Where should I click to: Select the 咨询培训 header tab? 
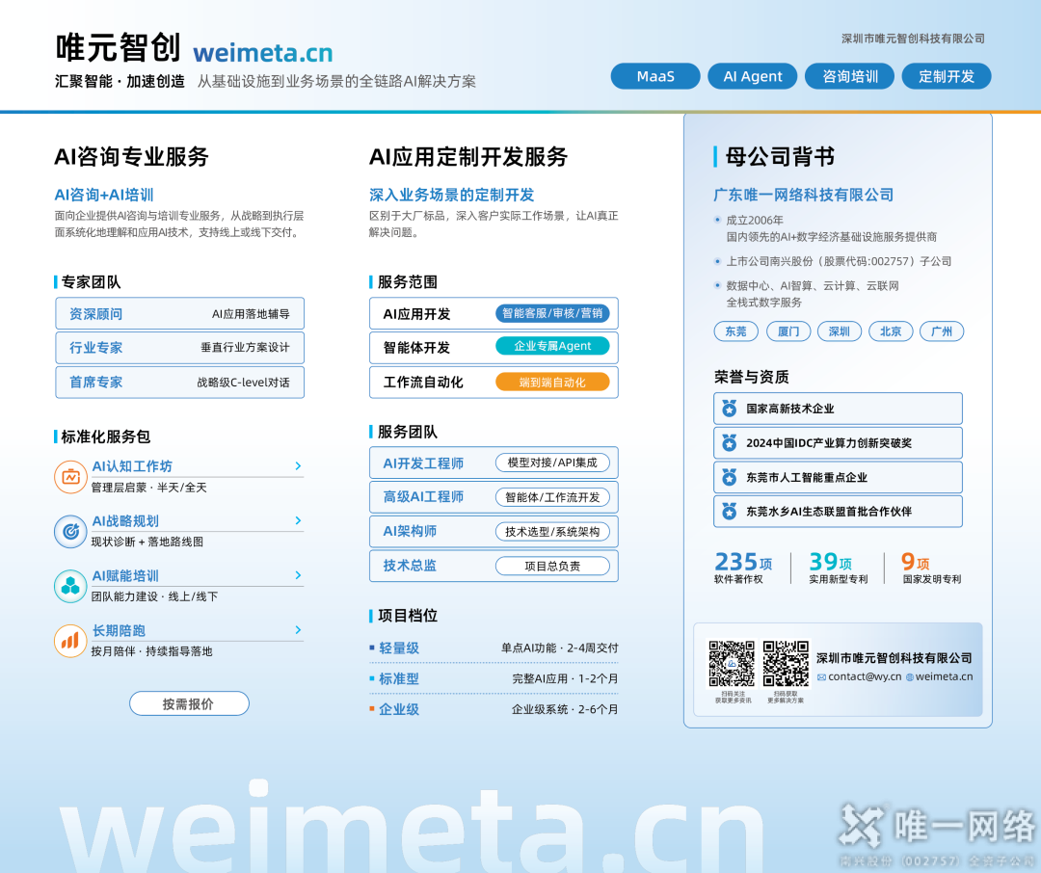(850, 76)
